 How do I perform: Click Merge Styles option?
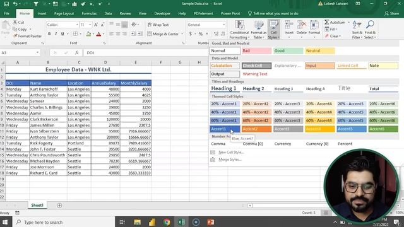[x=230, y=160]
